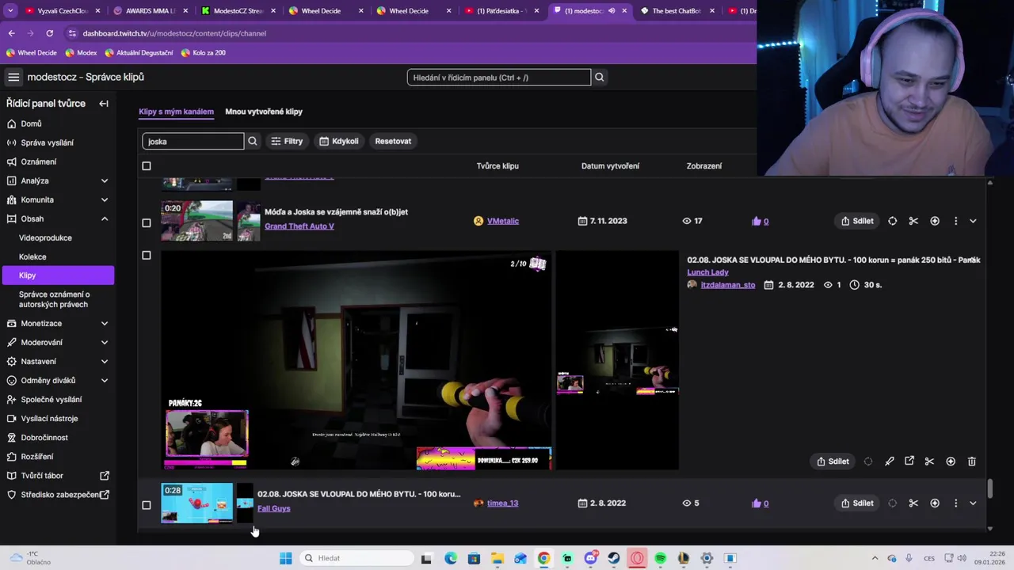Check the box for the expanded Lunch Lady clip
Viewport: 1014px width, 570px height.
[x=146, y=255]
